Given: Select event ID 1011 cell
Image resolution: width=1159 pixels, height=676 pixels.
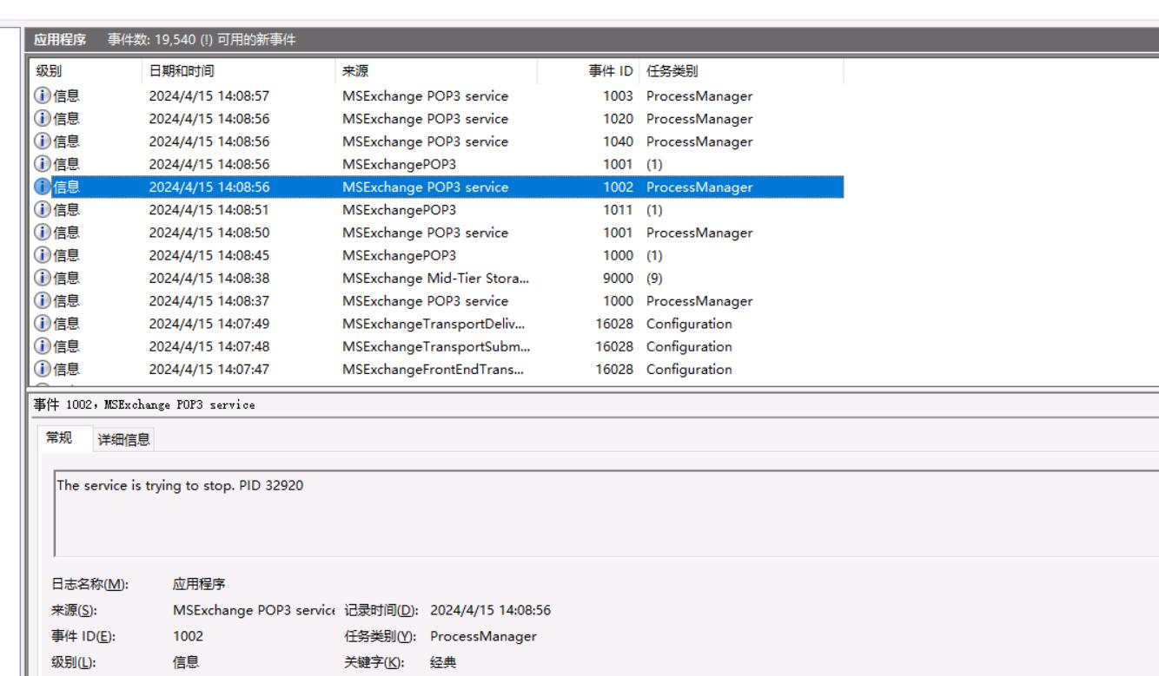Looking at the screenshot, I should [618, 210].
